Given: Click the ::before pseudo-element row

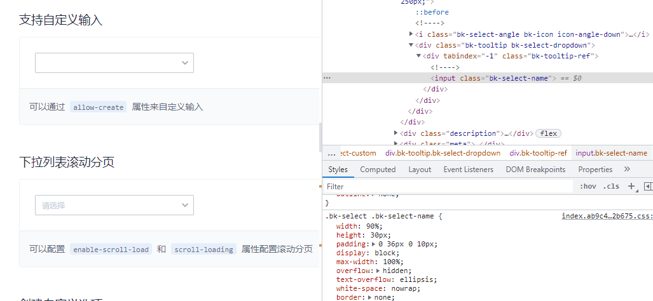Looking at the screenshot, I should pyautogui.click(x=432, y=13).
